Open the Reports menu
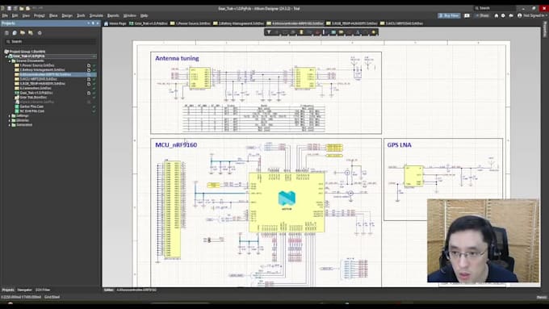This screenshot has width=549, height=309. click(x=113, y=16)
